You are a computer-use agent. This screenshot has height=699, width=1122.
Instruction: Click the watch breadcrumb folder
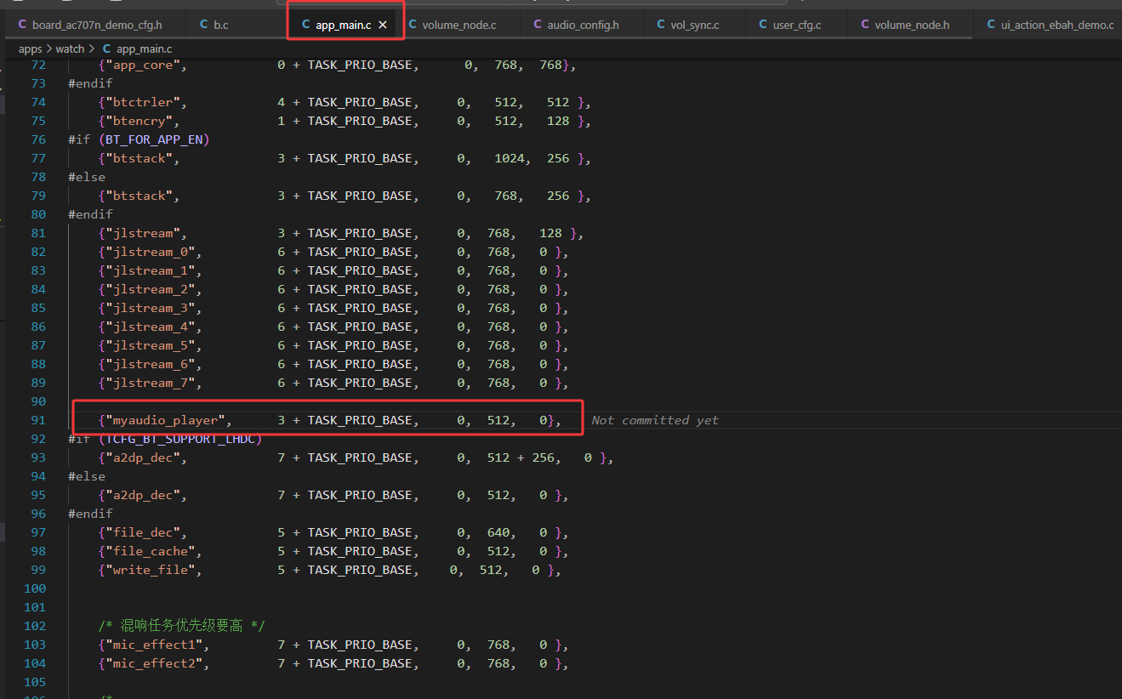[x=70, y=49]
